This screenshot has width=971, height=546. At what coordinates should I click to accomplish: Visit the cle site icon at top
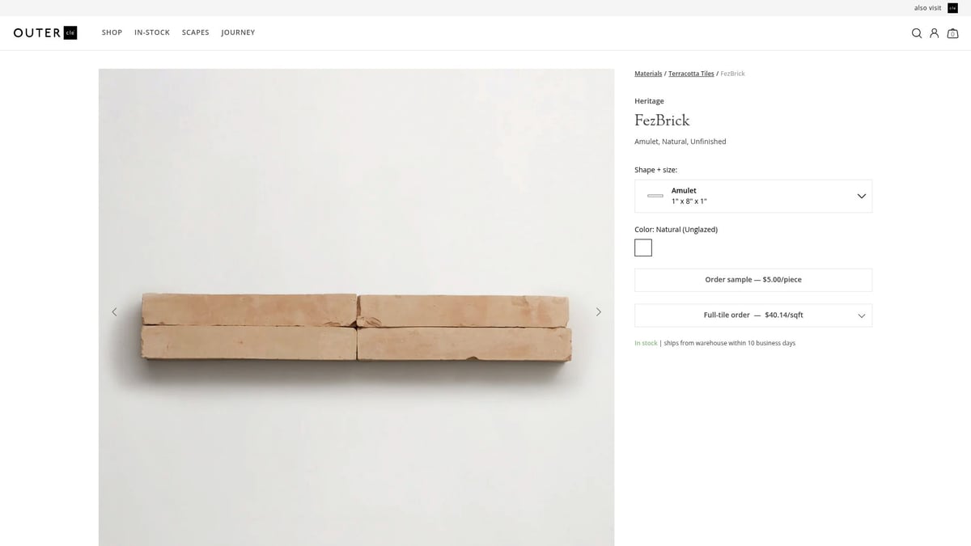(x=952, y=8)
